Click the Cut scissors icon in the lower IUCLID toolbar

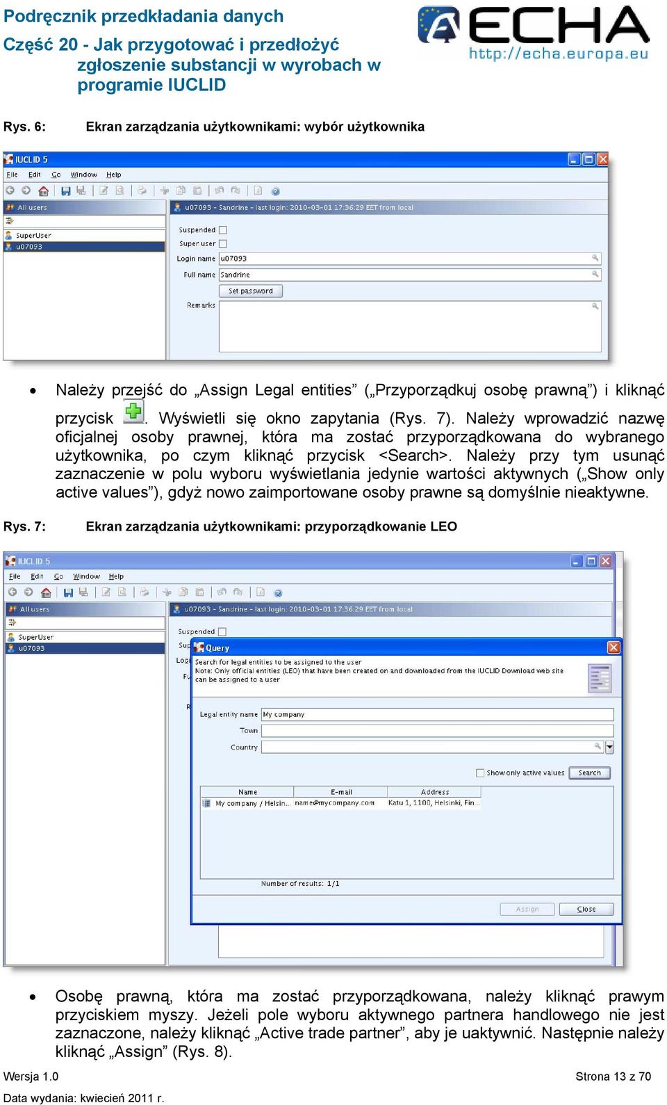(167, 592)
